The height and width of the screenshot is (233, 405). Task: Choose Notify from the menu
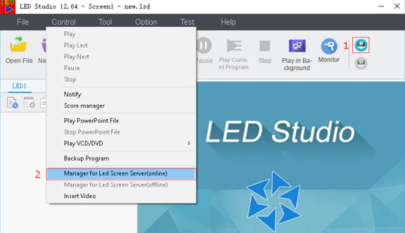[x=121, y=94]
